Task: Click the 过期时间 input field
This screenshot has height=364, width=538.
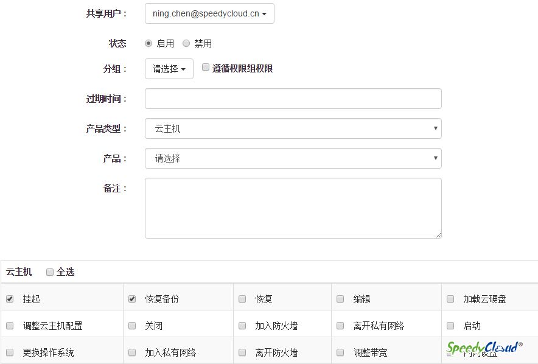Action: pyautogui.click(x=293, y=99)
